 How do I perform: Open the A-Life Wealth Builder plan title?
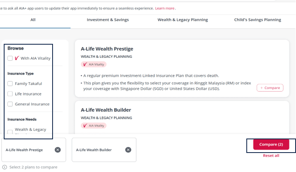(106, 110)
